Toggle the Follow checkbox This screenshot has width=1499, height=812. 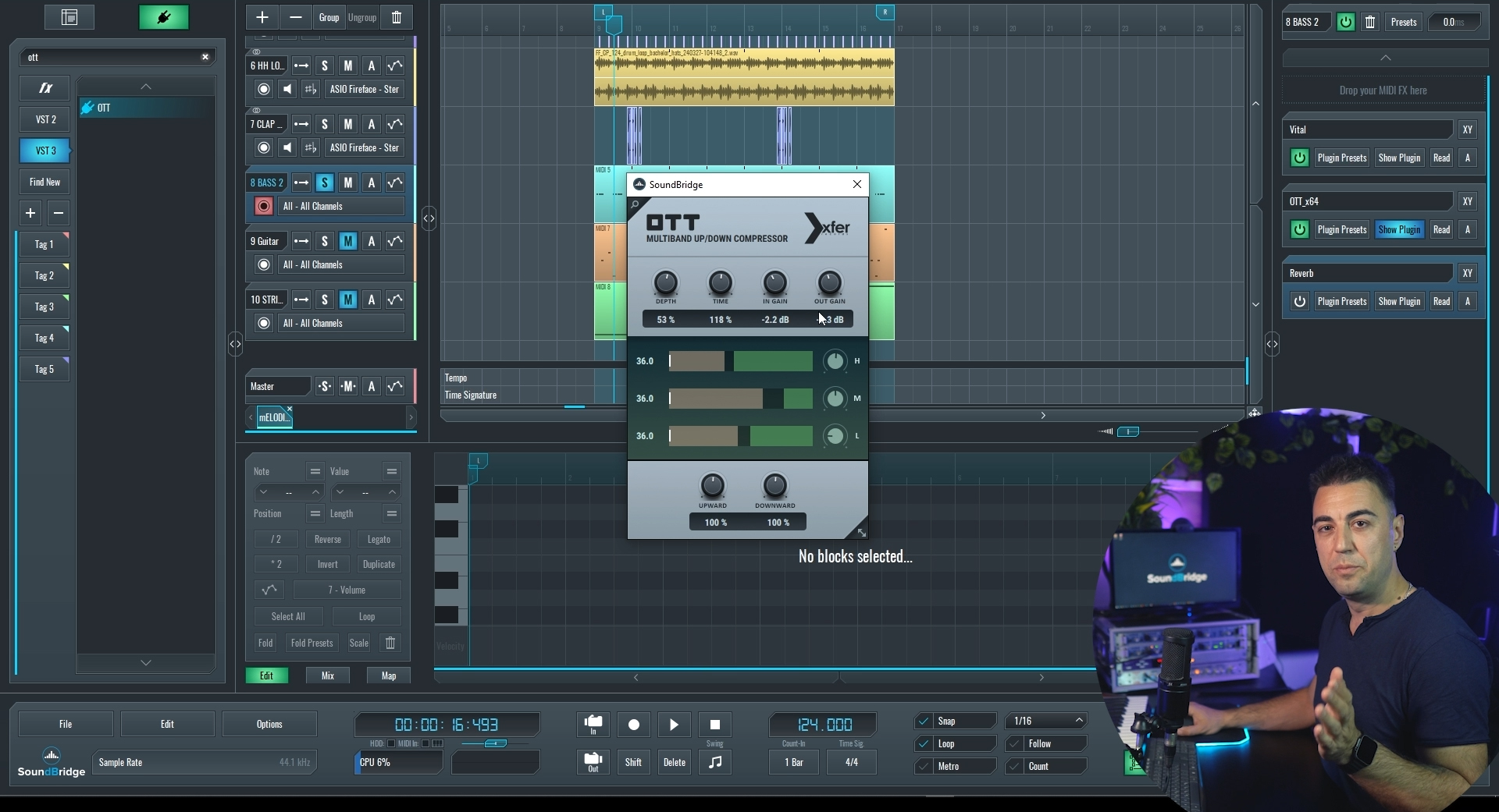(1014, 743)
